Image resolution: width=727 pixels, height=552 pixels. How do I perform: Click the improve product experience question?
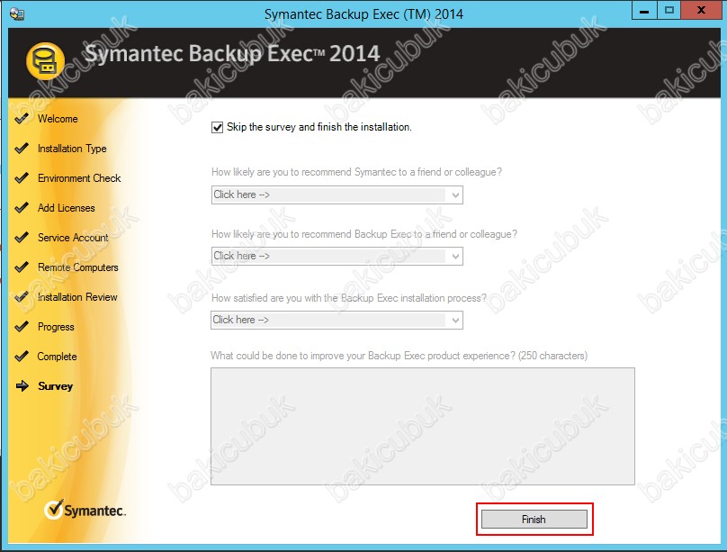click(399, 356)
